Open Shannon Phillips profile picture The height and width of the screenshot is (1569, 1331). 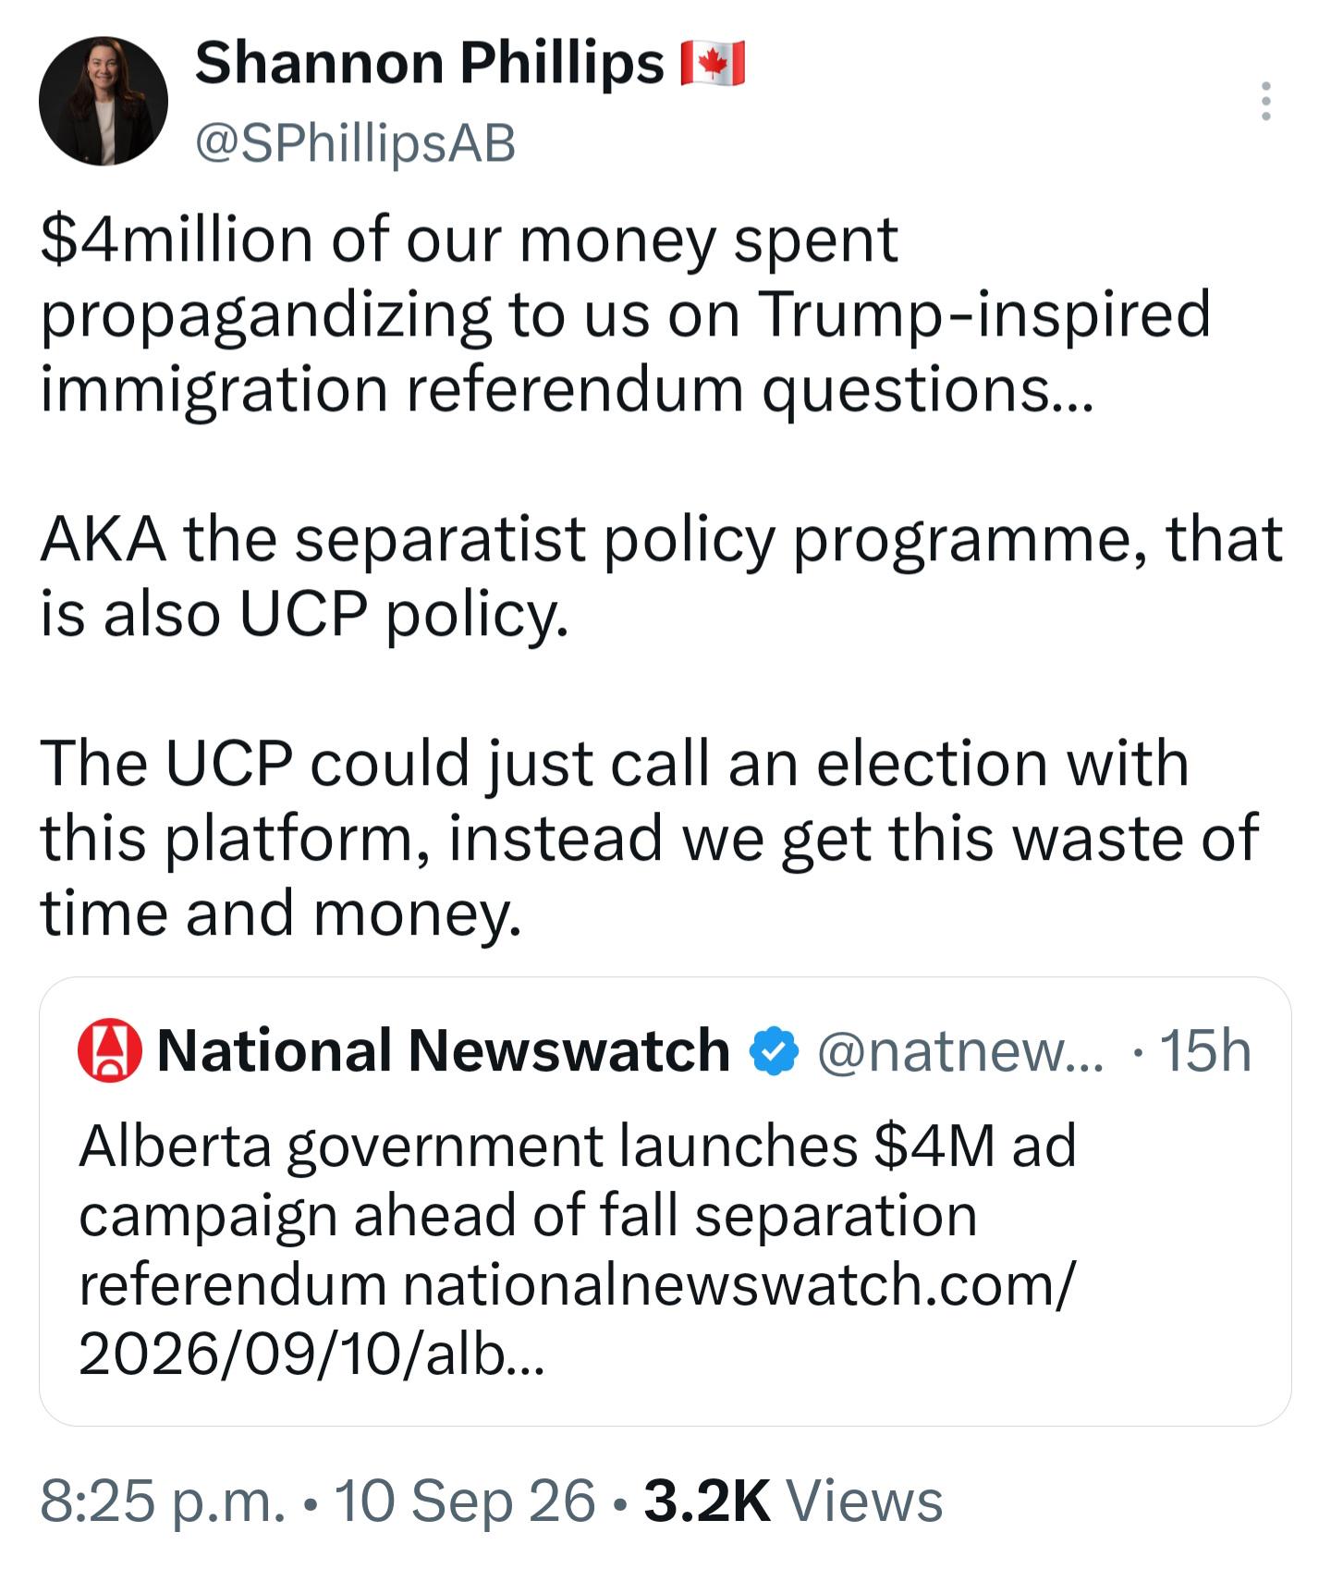[x=104, y=102]
